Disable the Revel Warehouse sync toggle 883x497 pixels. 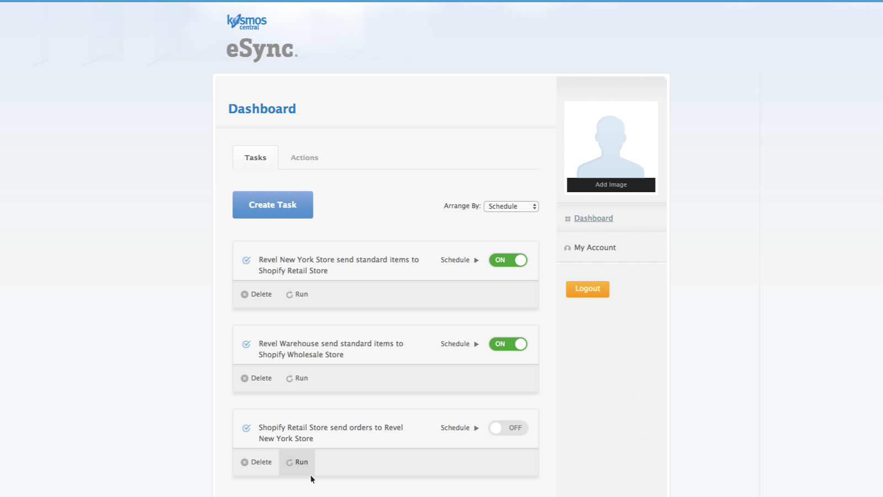(x=508, y=343)
